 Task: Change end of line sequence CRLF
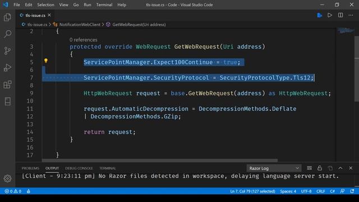click(x=321, y=191)
